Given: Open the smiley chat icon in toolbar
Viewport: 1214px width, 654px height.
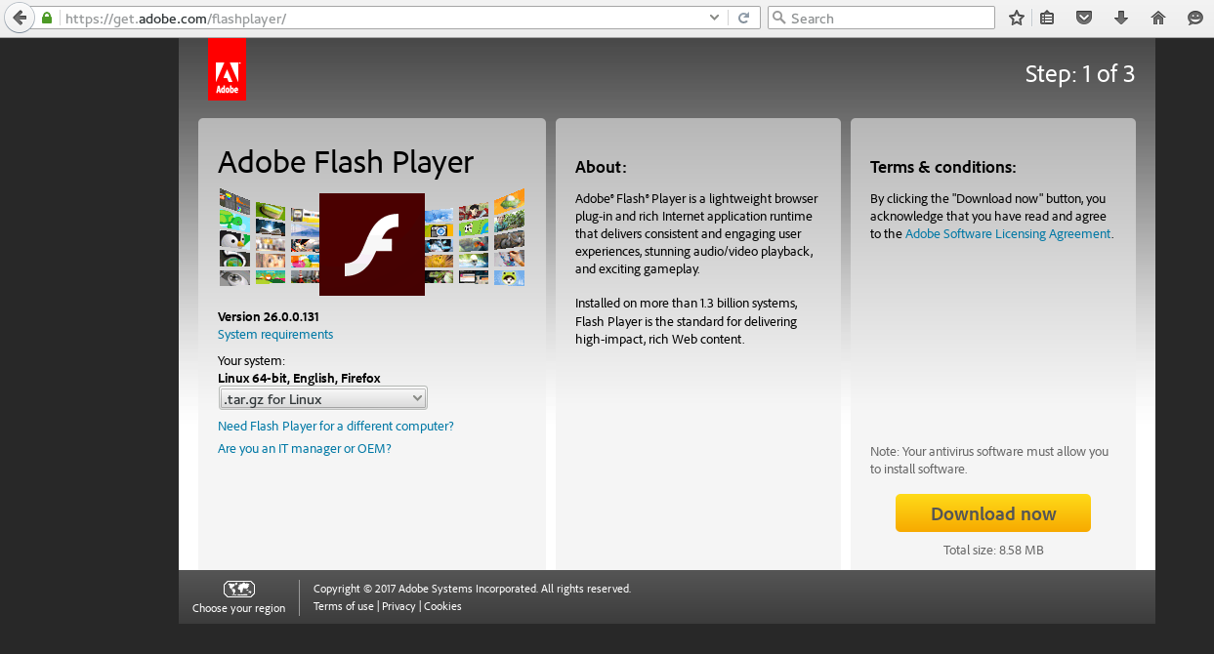Looking at the screenshot, I should click(1195, 18).
